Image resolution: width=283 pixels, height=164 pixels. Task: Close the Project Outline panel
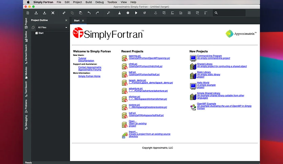tap(66, 20)
